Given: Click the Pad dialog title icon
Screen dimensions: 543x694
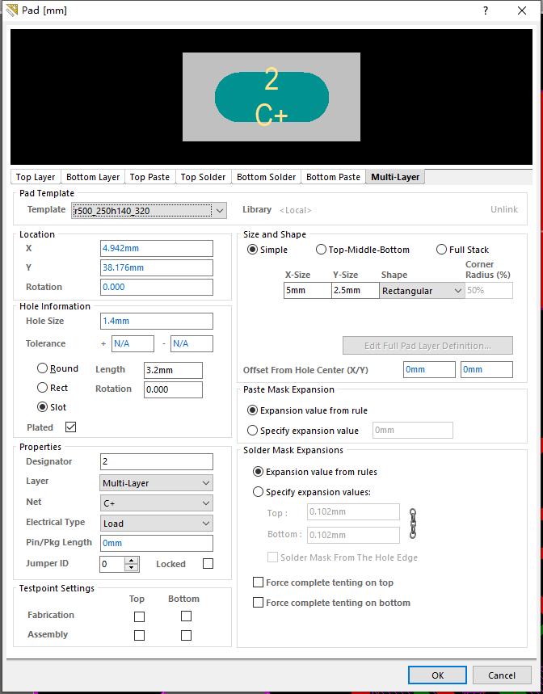Looking at the screenshot, I should coord(11,11).
